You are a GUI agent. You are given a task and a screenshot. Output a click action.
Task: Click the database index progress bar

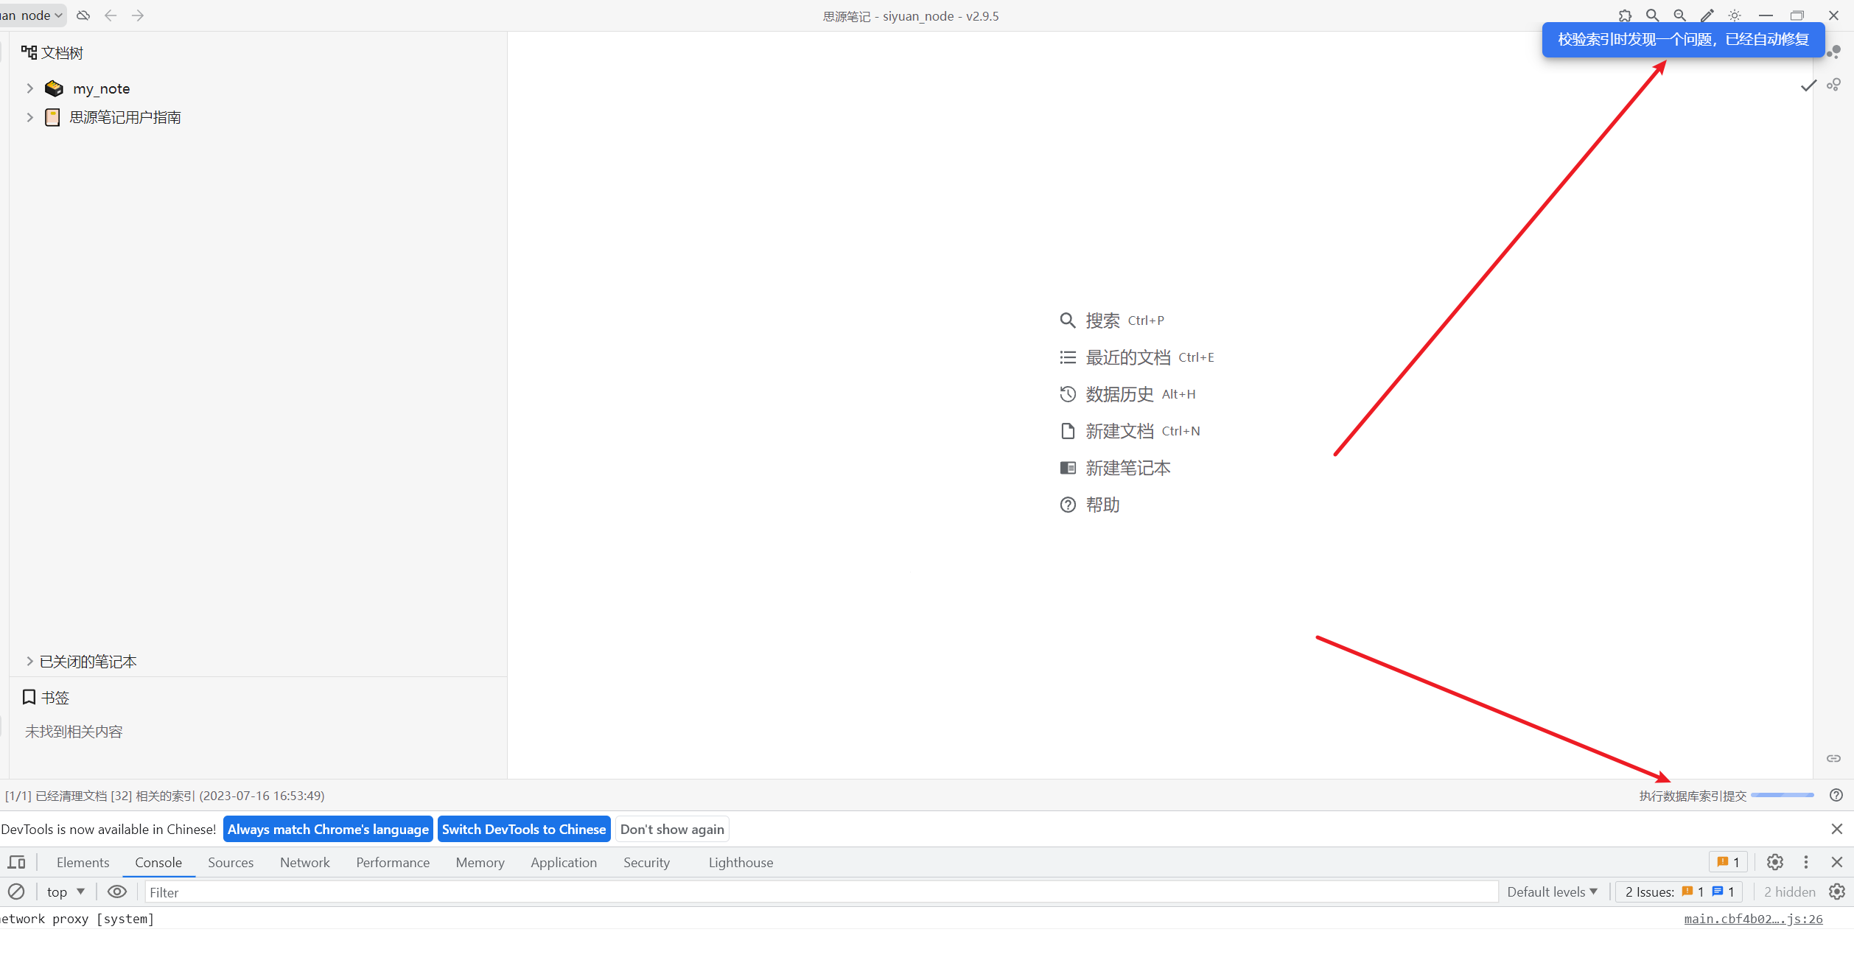click(x=1782, y=795)
